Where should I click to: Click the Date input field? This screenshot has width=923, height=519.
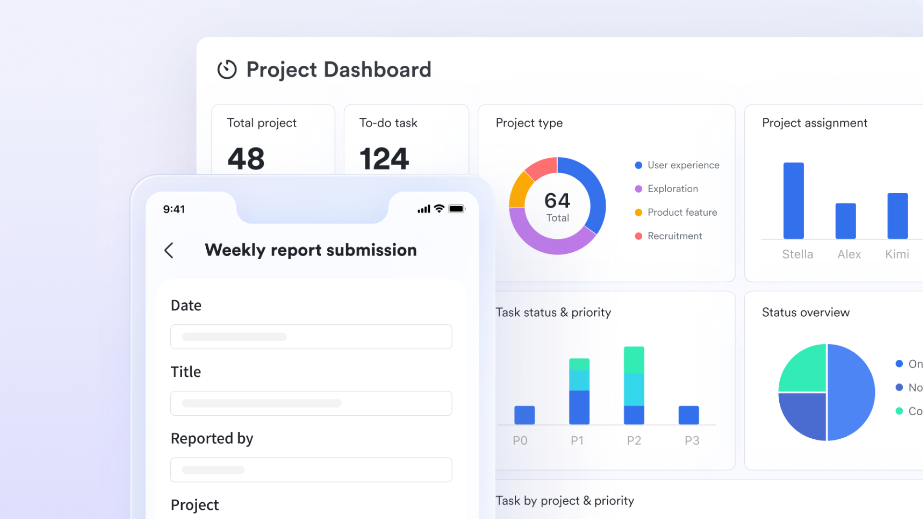(311, 336)
